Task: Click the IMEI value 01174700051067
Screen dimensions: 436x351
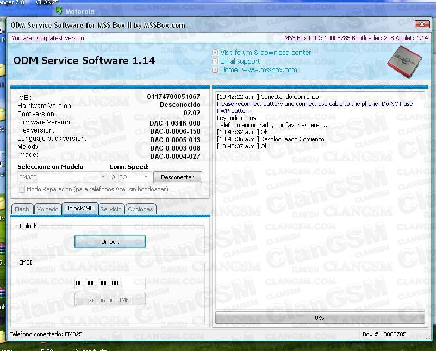Action: pos(173,96)
